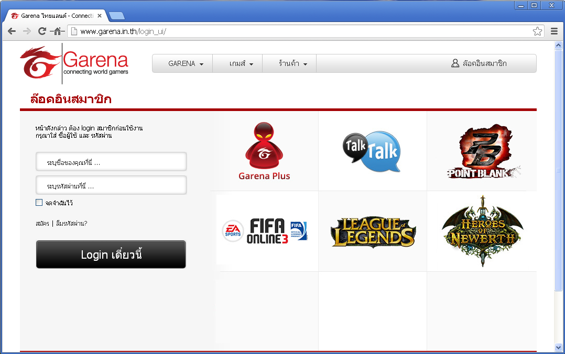This screenshot has height=354, width=565.
Task: Focus the password input field
Action: pyautogui.click(x=111, y=185)
